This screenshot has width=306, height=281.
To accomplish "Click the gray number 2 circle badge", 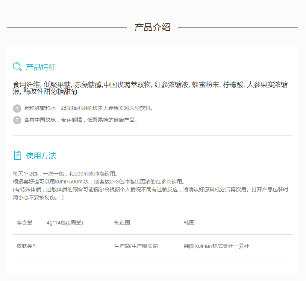I will tap(17, 120).
